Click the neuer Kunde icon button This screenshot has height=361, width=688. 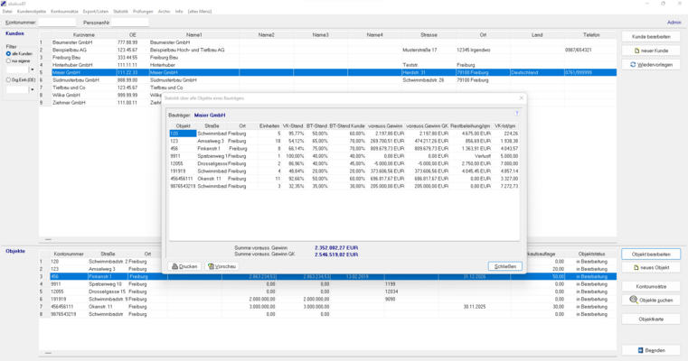coord(636,51)
